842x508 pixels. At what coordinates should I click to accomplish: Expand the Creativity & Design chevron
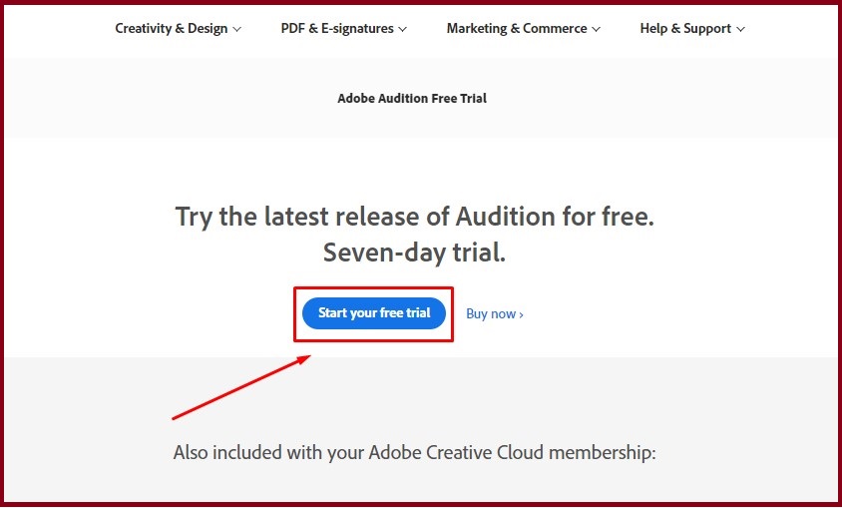click(x=237, y=29)
